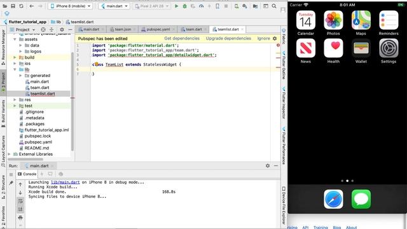The height and width of the screenshot is (229, 407).
Task: Open Safari in the simulator dock
Action: pos(333,199)
